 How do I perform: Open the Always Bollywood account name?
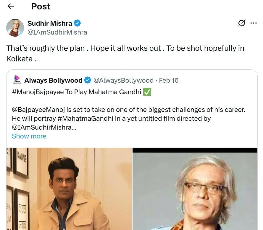[x=53, y=80]
